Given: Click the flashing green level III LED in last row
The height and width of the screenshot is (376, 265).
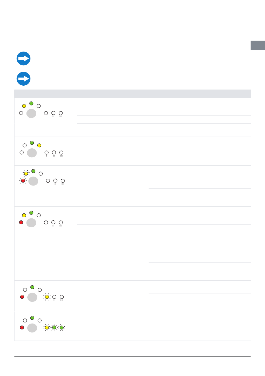Looking at the screenshot, I should pyautogui.click(x=62, y=327).
